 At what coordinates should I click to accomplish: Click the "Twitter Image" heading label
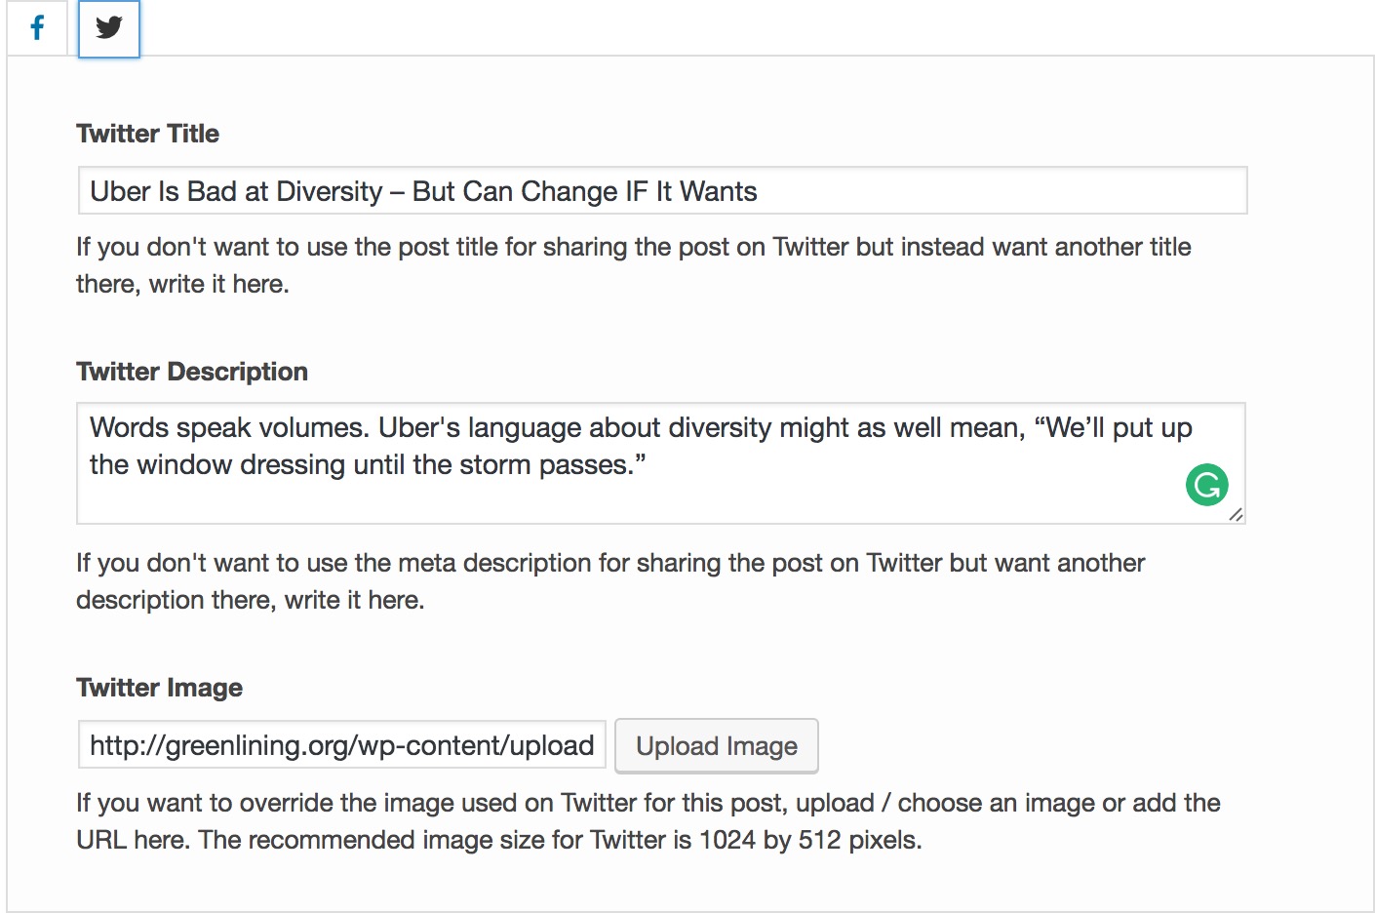160,688
